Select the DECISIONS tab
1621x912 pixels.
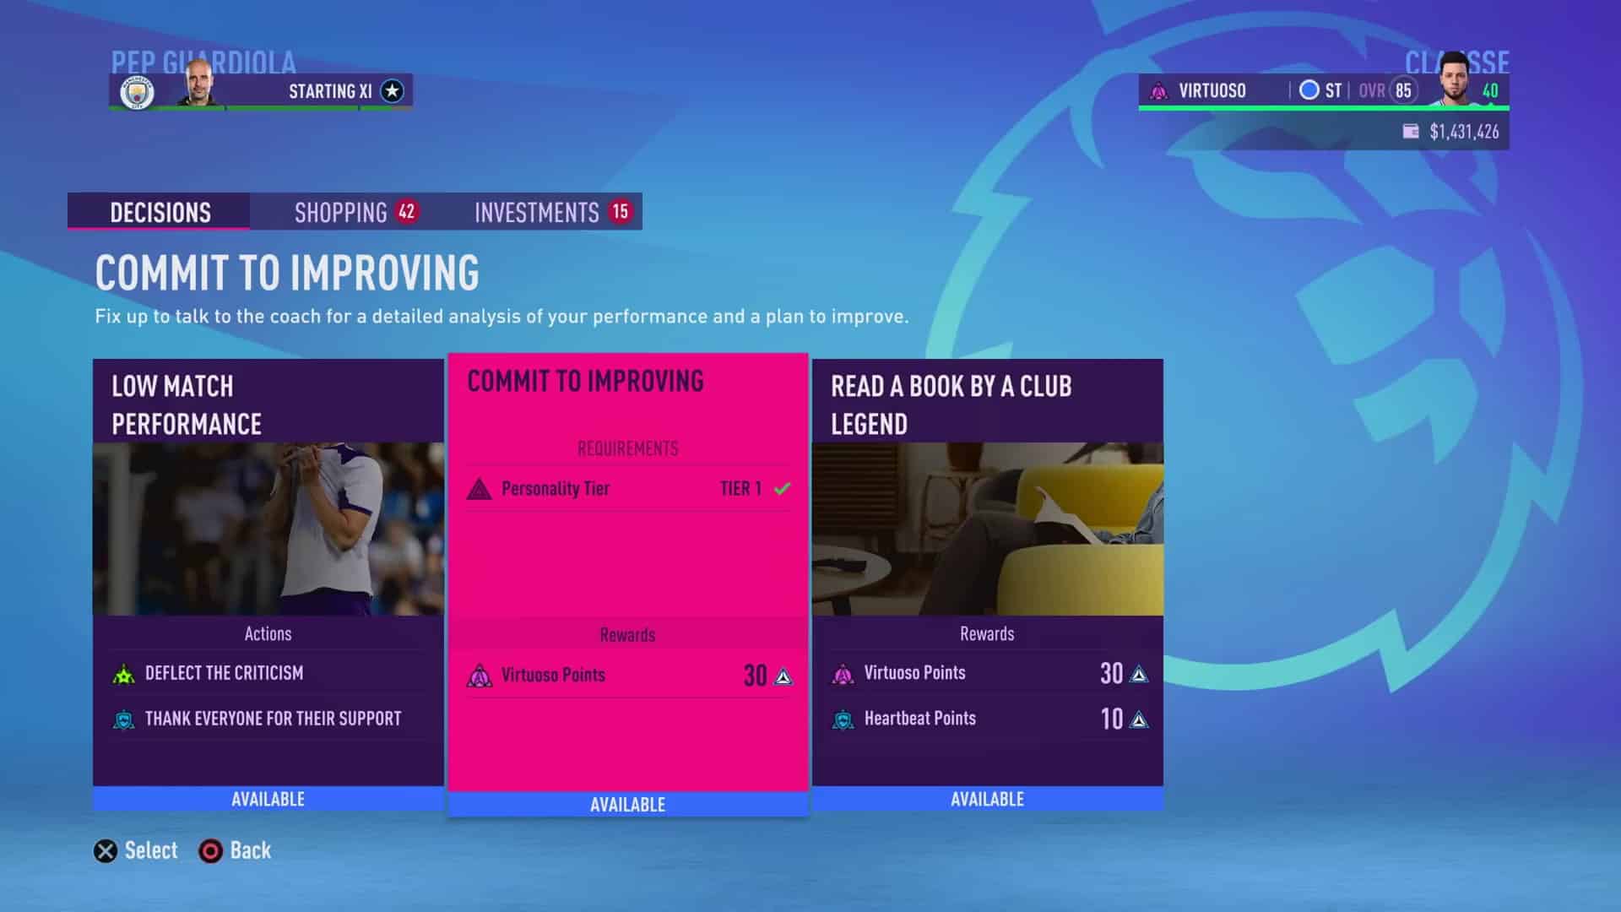(x=160, y=212)
